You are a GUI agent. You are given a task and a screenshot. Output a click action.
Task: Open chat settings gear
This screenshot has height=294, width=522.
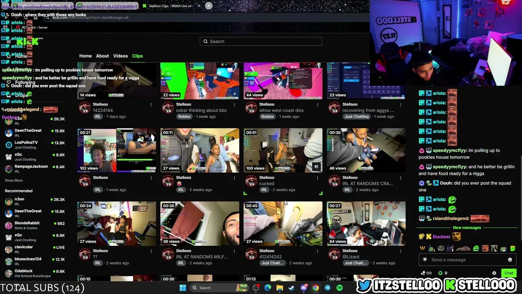pyautogui.click(x=494, y=273)
